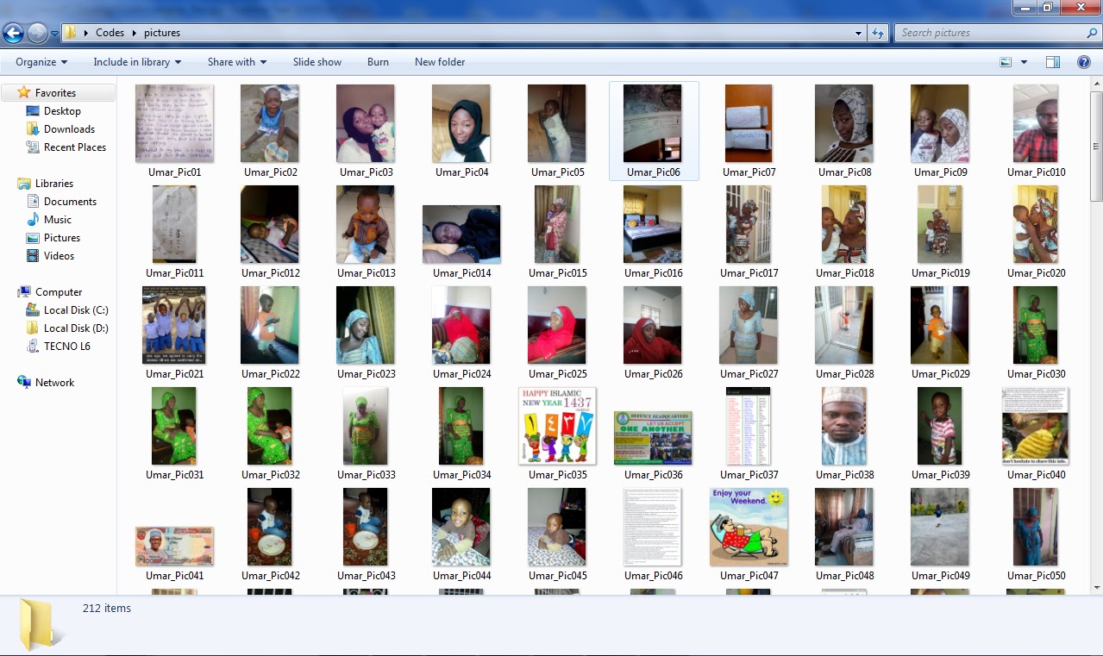1103x656 pixels.
Task: Start the Slide show
Action: pyautogui.click(x=317, y=62)
